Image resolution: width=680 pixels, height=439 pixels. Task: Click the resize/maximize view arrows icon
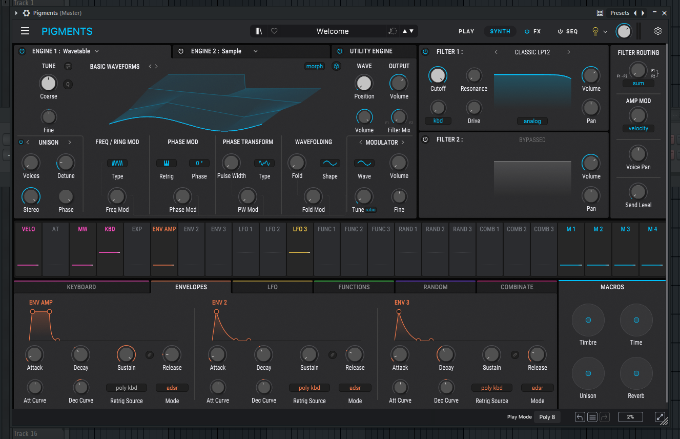coord(661,417)
